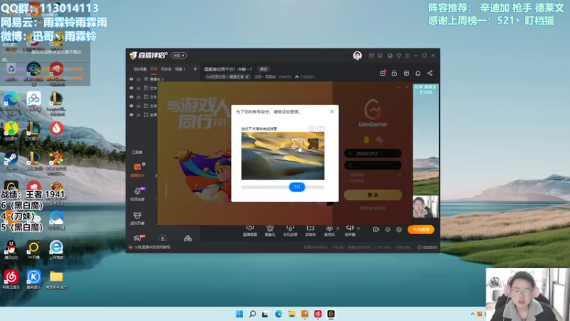This screenshot has width=570, height=321.
Task: Click the 关闭直播 stop stream button
Action: point(421,229)
